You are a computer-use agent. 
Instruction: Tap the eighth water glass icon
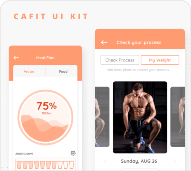60,165
